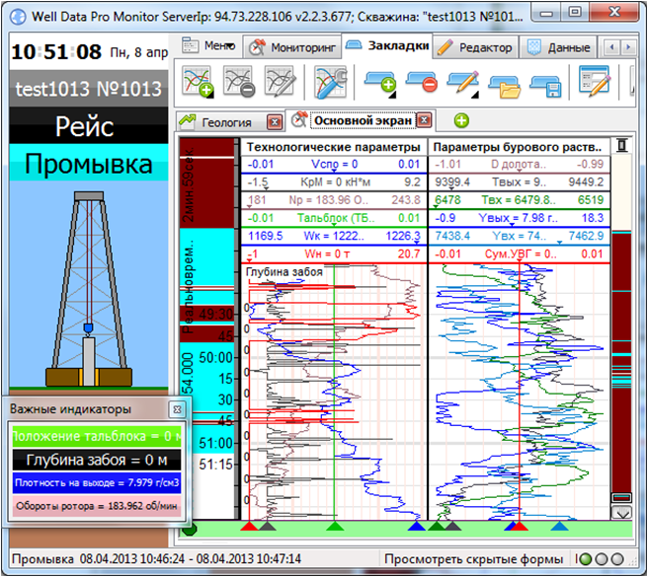
Task: Save bookmark with floppy disk icon
Action: tap(545, 85)
